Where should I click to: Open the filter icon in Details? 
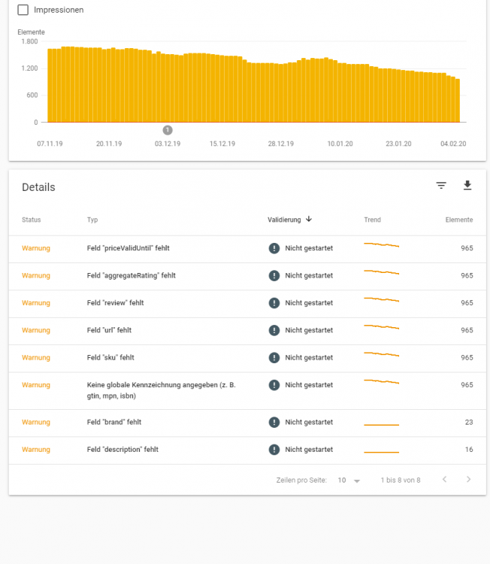pyautogui.click(x=441, y=186)
